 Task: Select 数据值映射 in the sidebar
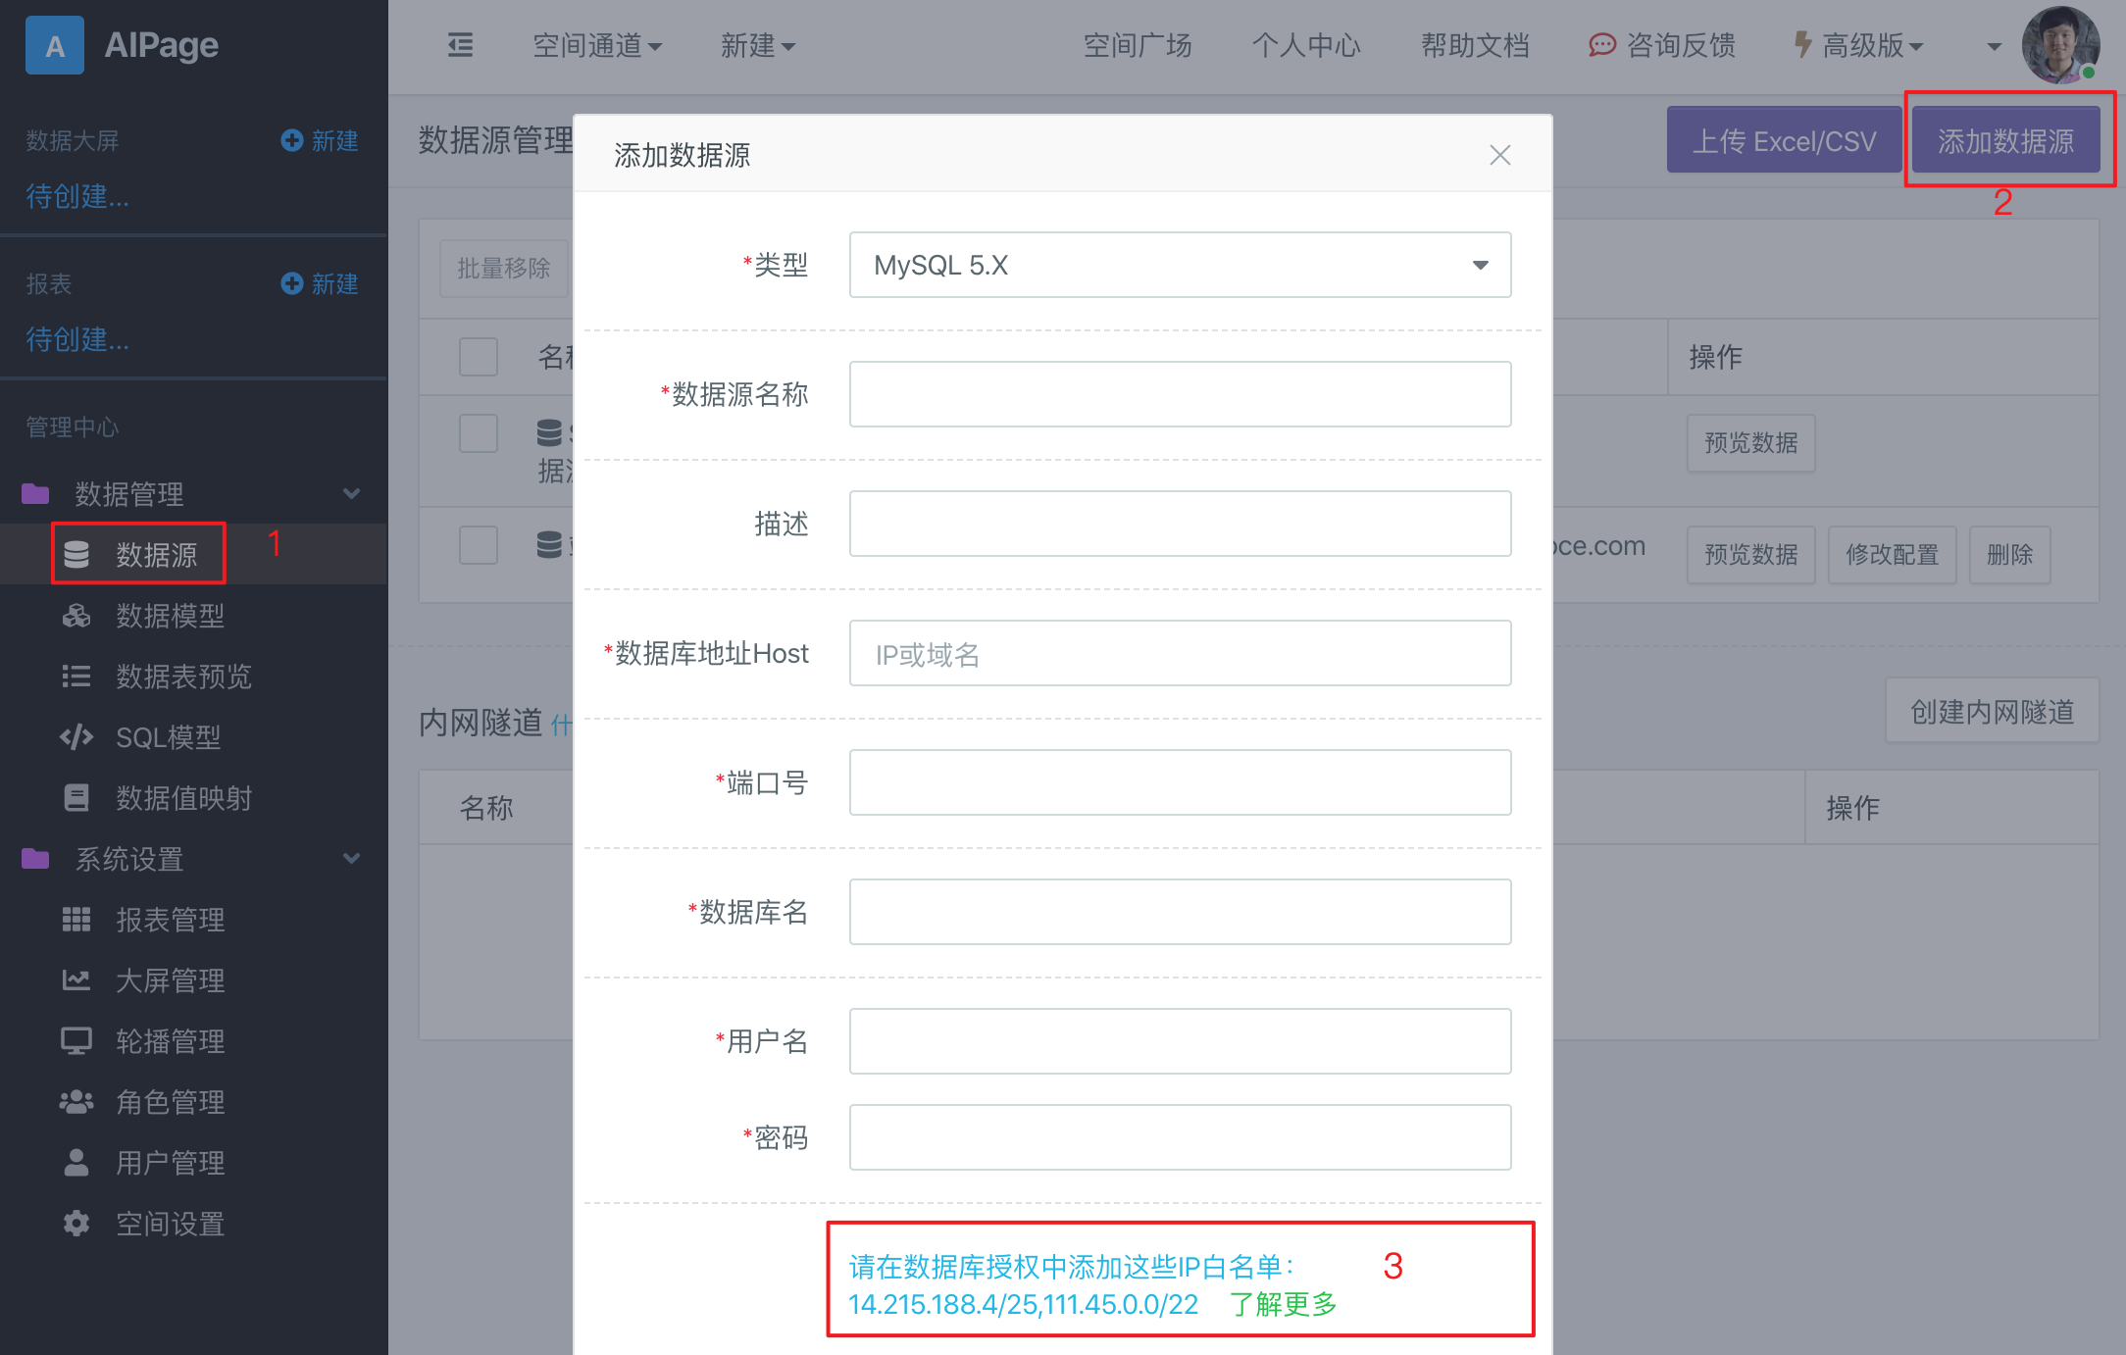tap(184, 798)
